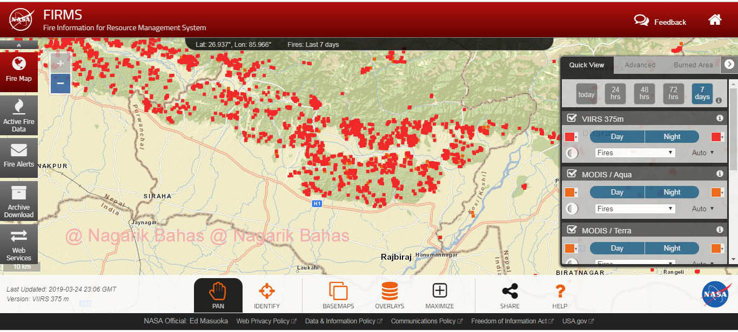The image size is (738, 332).
Task: Uncheck the MODIS / Aqua layer checkbox
Action: (x=572, y=174)
